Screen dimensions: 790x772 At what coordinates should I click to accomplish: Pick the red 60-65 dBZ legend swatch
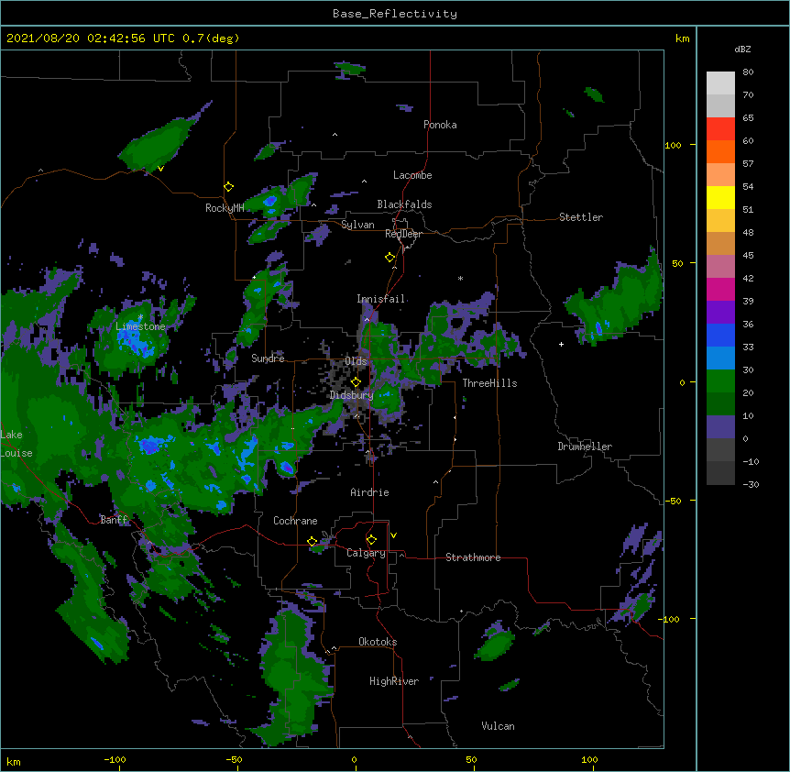point(720,129)
